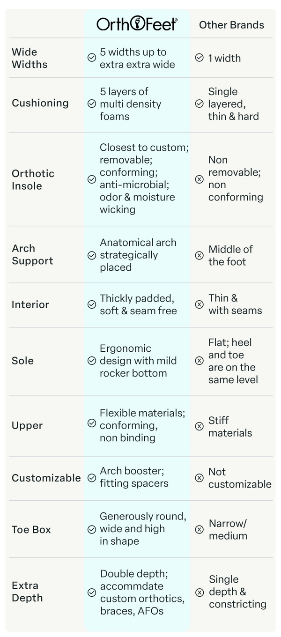Screen dimensions: 281x637
Task: Click the checkmark next to "5 layers of" foams
Action: point(92,104)
